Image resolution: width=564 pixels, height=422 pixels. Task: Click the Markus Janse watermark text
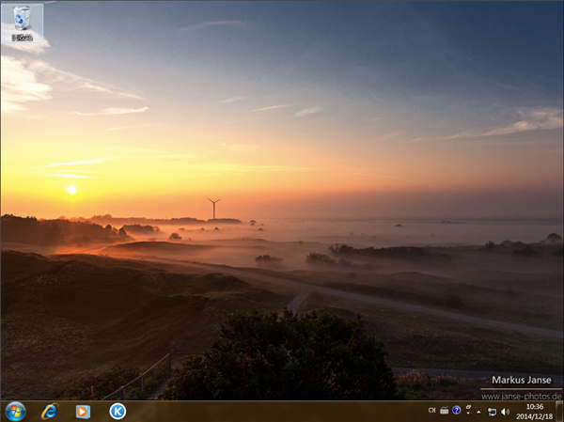point(522,381)
